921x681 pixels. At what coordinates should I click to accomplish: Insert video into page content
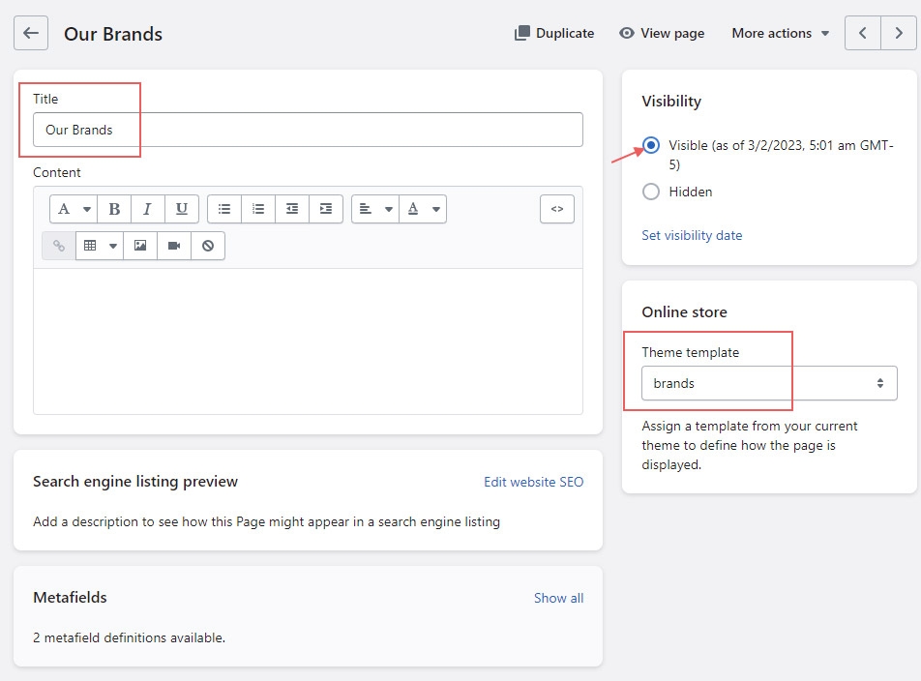tap(174, 246)
